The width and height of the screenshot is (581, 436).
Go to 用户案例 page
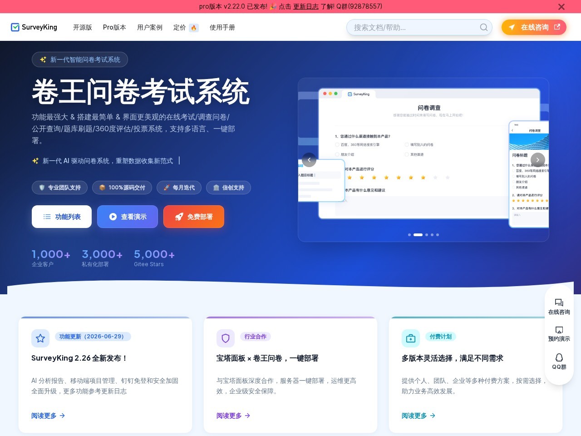pyautogui.click(x=150, y=27)
